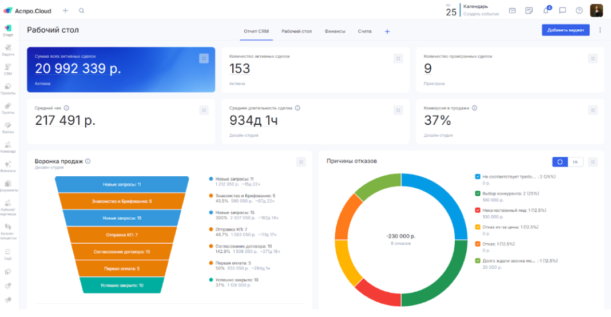The image size is (611, 317).
Task: Open the help question mark icon
Action: pyautogui.click(x=579, y=10)
